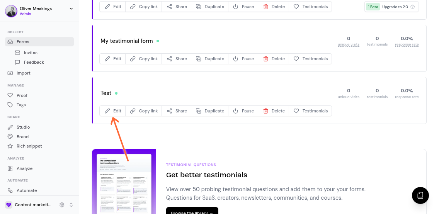
Task: Duplicate the Test form
Action: point(210,111)
